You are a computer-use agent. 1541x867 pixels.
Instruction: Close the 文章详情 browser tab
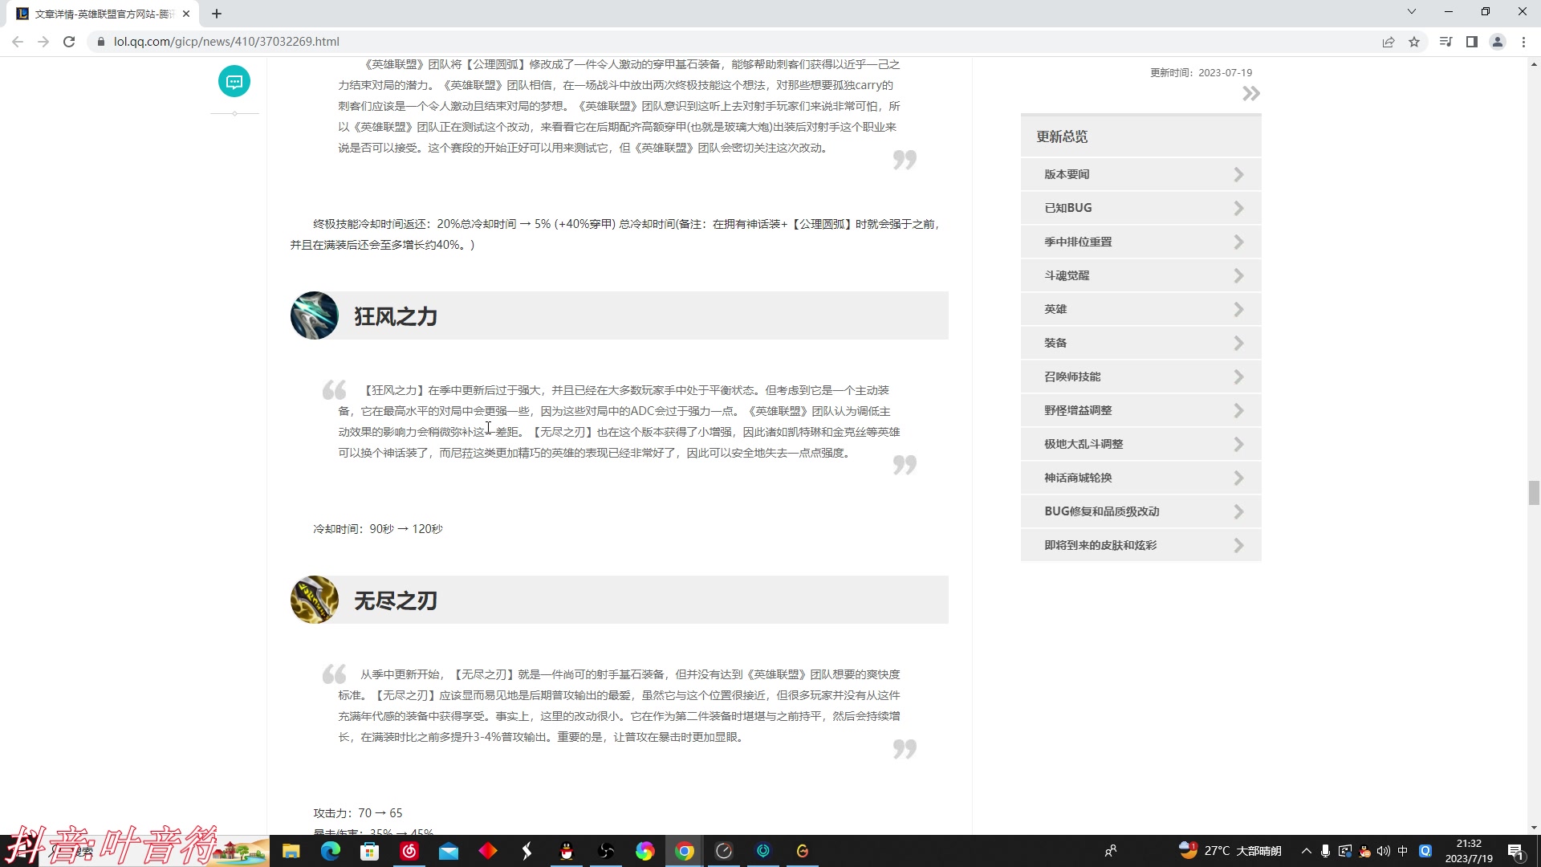click(x=186, y=14)
